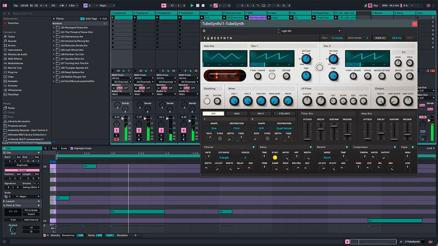Switch to the CTRL DEST tab

pos(284,113)
